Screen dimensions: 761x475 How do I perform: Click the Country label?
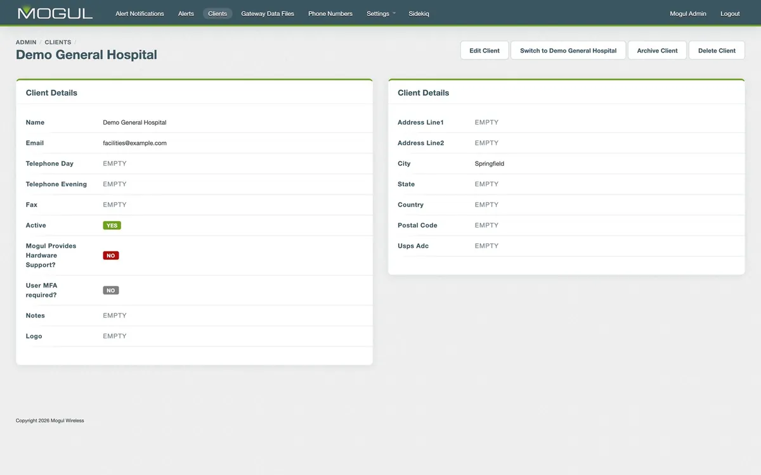410,205
